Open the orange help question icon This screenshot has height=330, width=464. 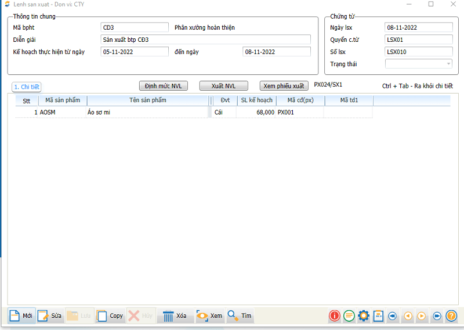(452, 316)
